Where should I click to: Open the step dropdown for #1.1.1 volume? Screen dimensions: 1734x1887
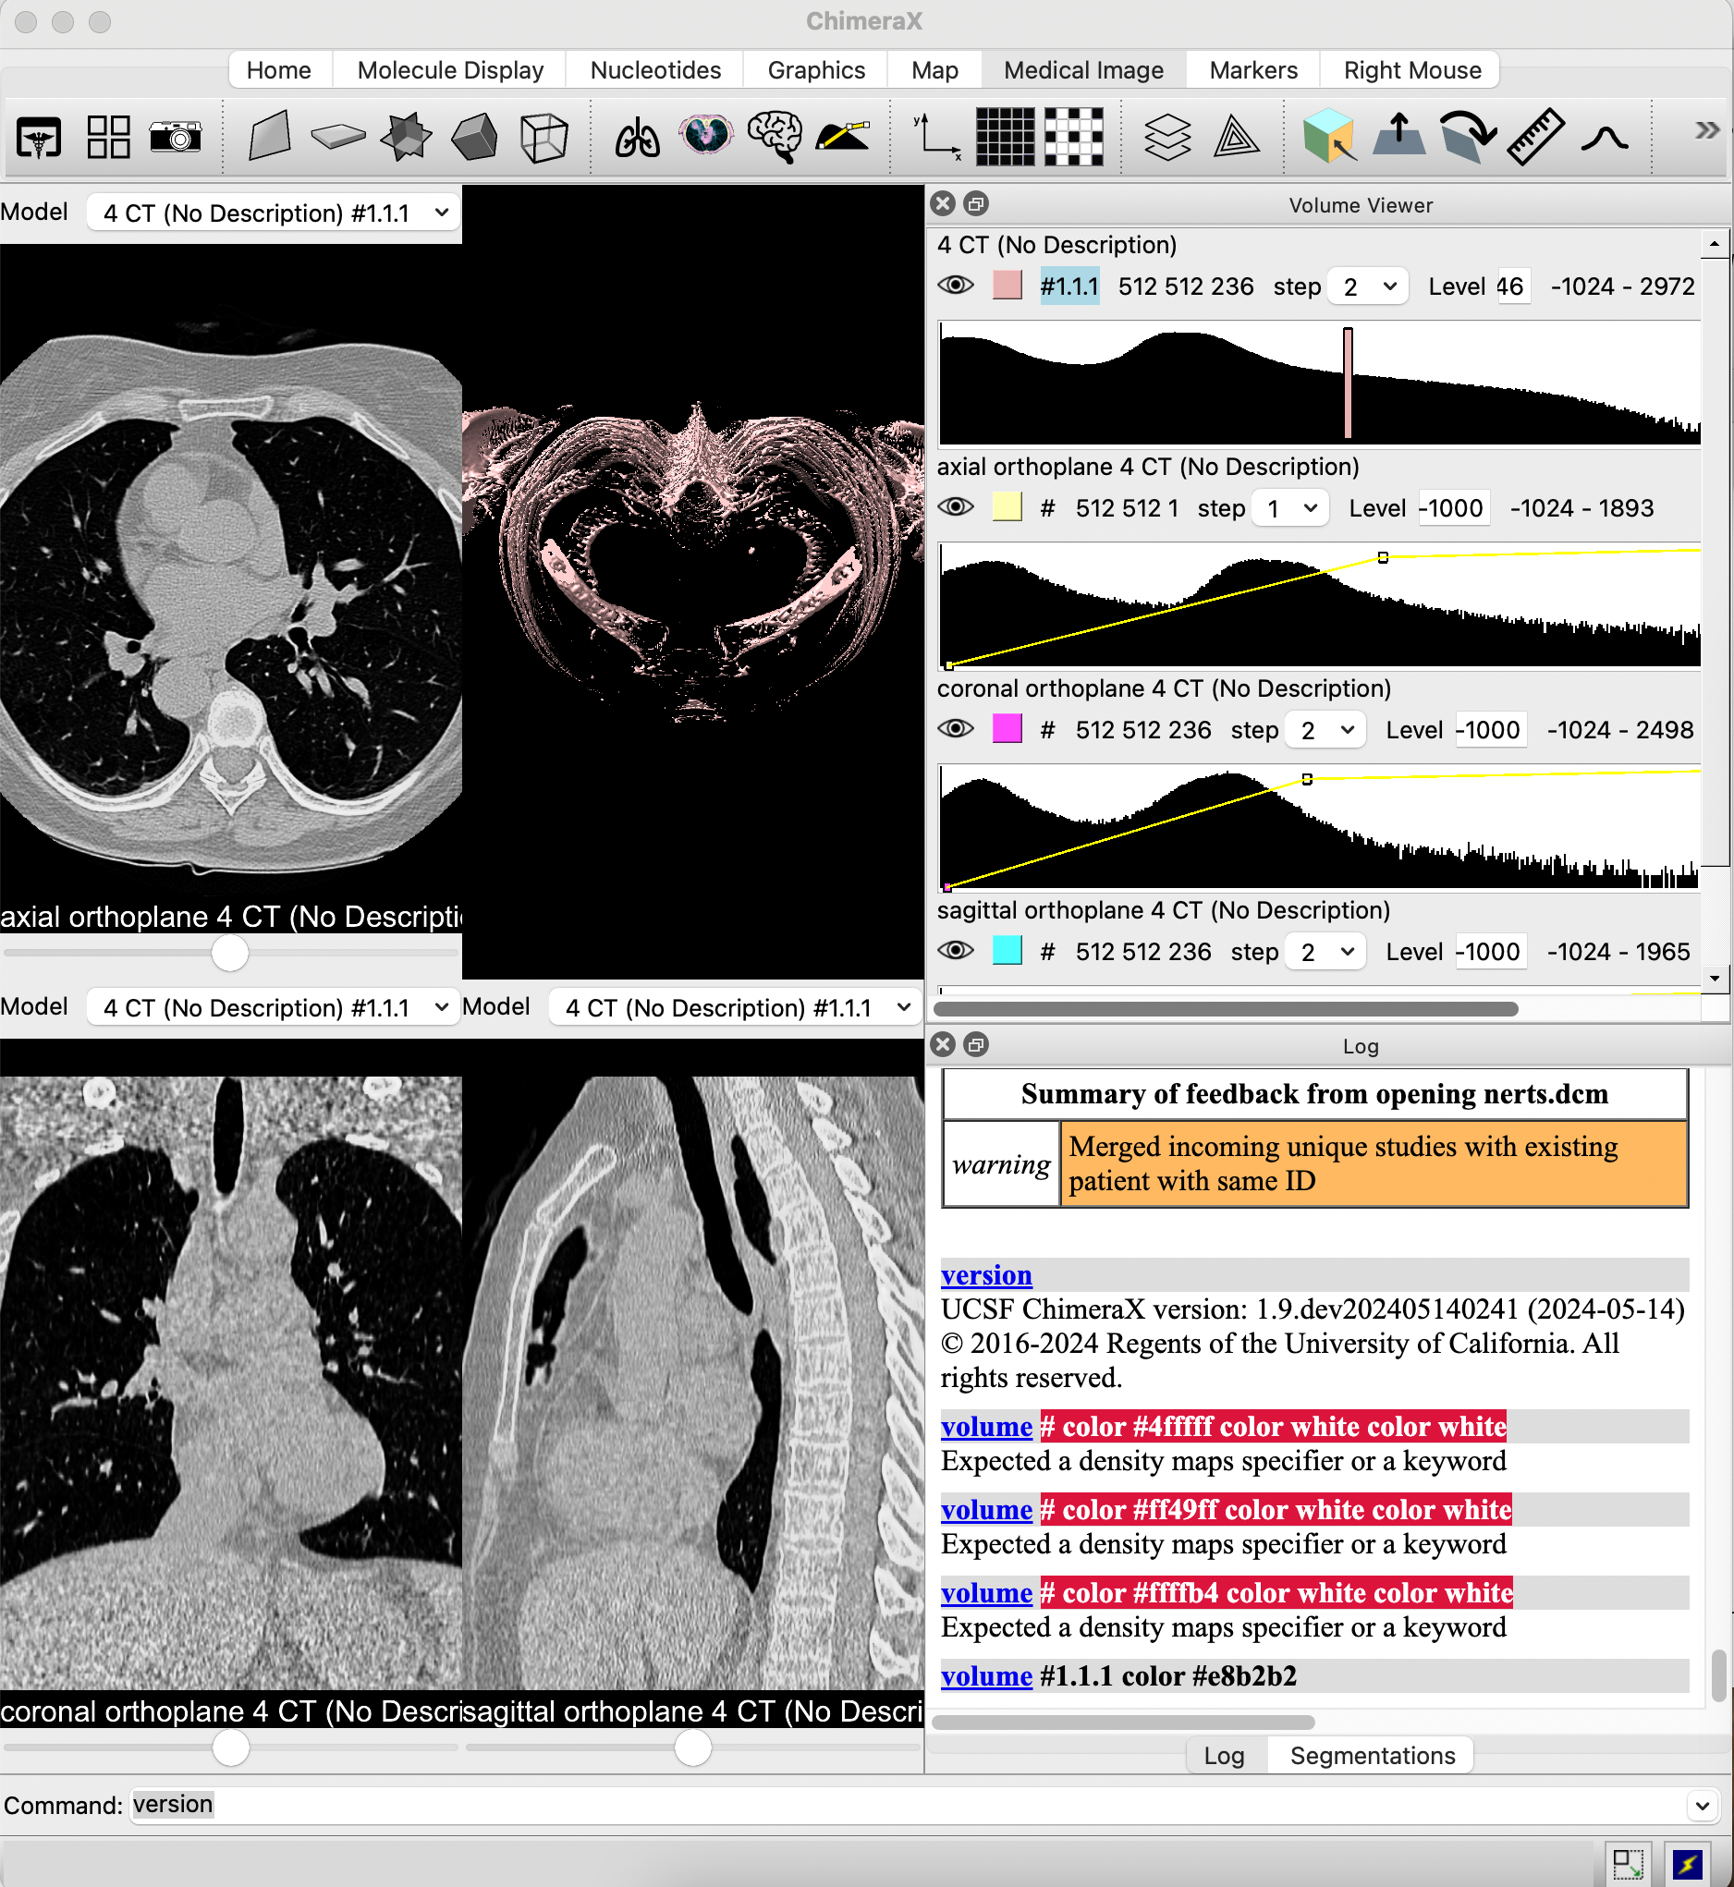pyautogui.click(x=1368, y=287)
